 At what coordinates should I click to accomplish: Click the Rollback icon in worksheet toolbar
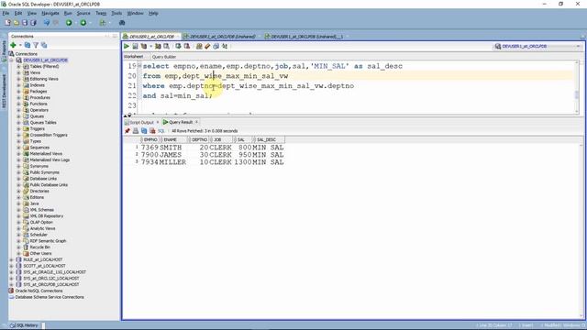click(x=187, y=47)
